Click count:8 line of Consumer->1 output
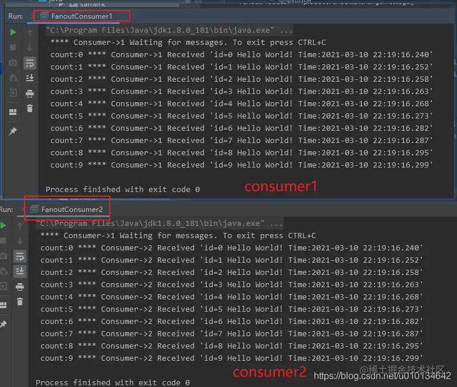This screenshot has width=457, height=387. pos(241,152)
